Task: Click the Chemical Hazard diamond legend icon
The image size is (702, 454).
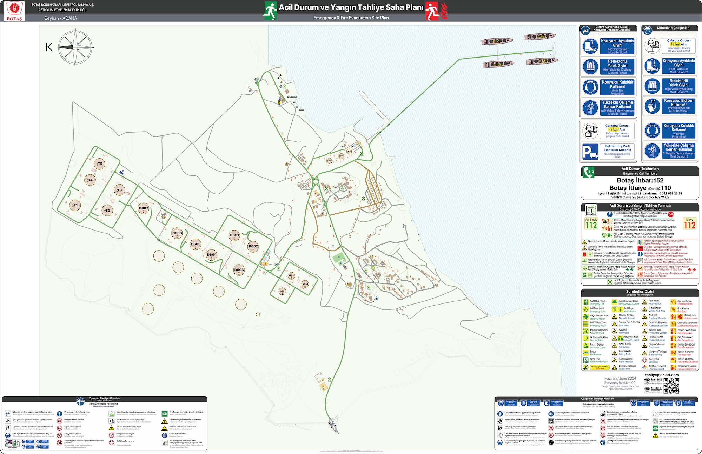Action: pyautogui.click(x=644, y=367)
